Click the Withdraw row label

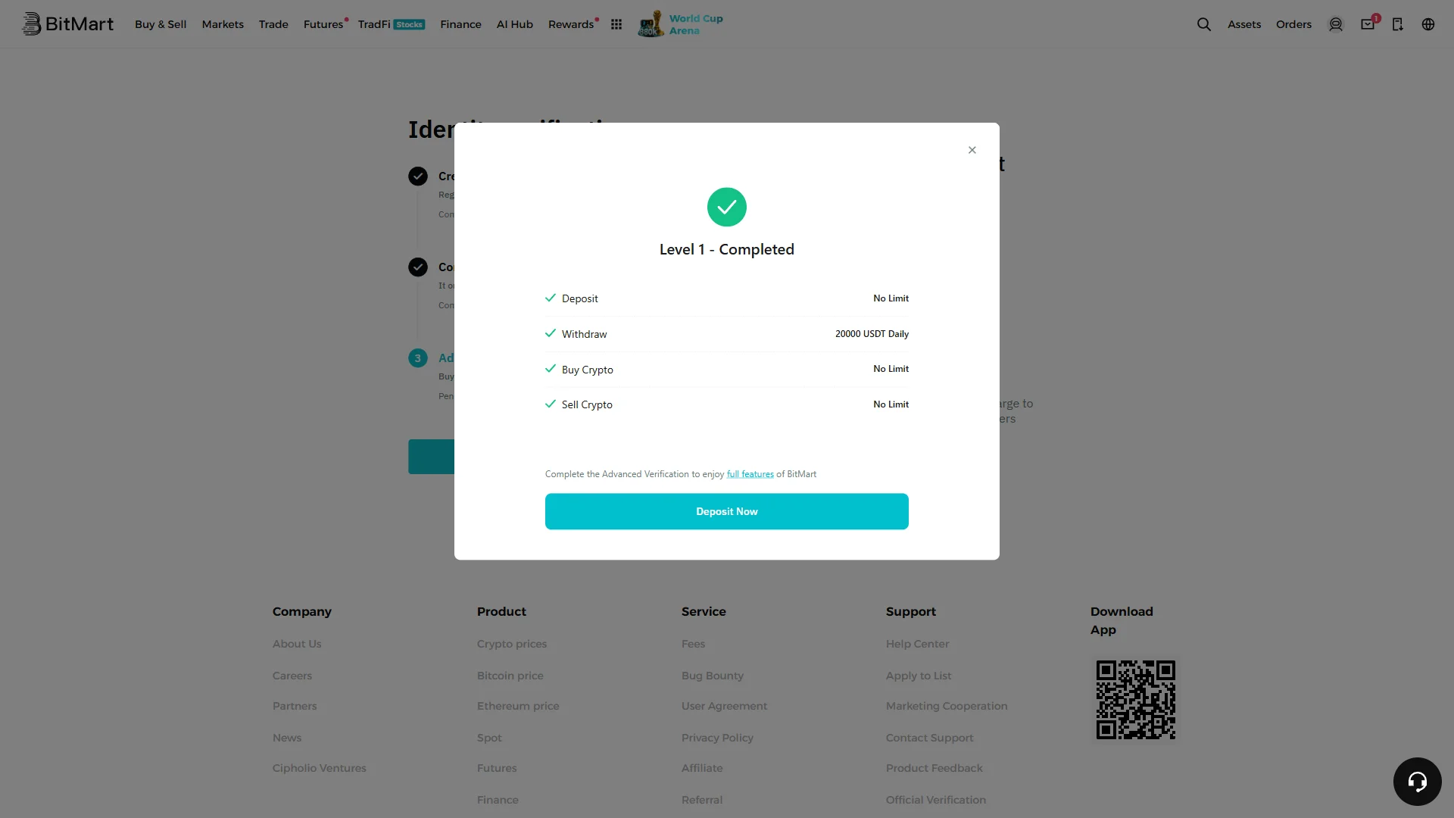585,334
